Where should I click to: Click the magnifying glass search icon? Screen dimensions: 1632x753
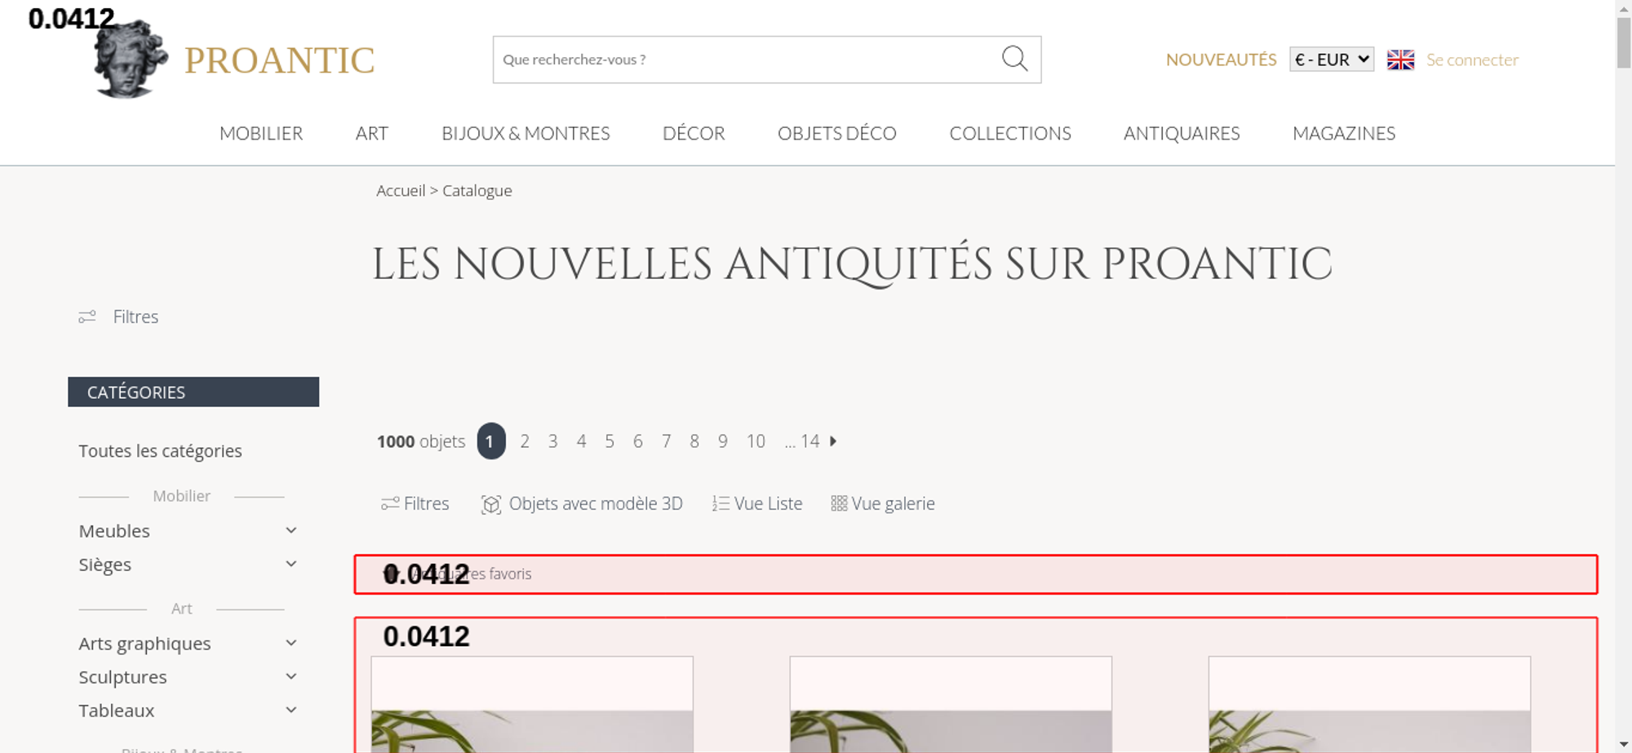(x=1014, y=59)
